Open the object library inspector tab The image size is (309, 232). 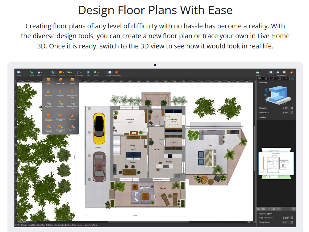pos(260,78)
